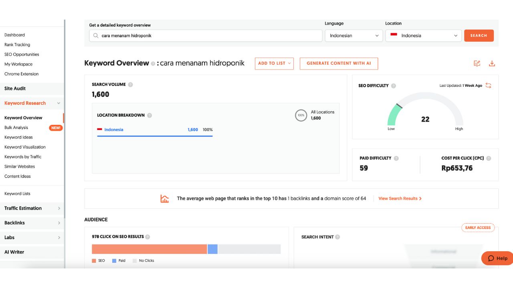Click the edit note icon near download

coord(477,63)
